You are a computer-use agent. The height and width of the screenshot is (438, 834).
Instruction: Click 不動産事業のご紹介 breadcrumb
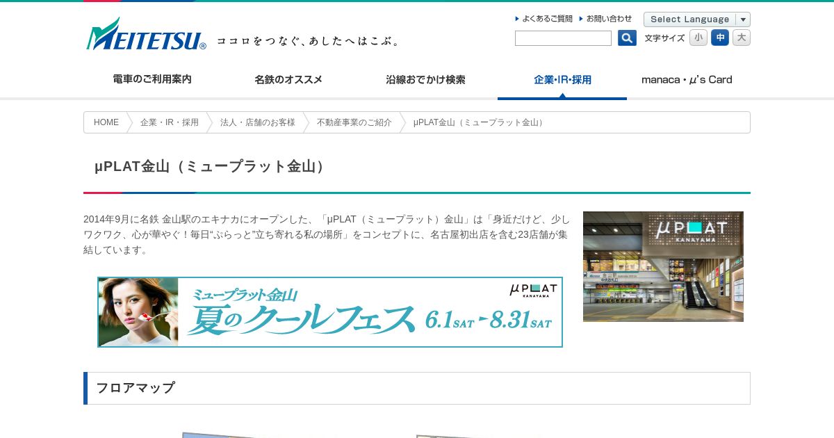pyautogui.click(x=354, y=122)
